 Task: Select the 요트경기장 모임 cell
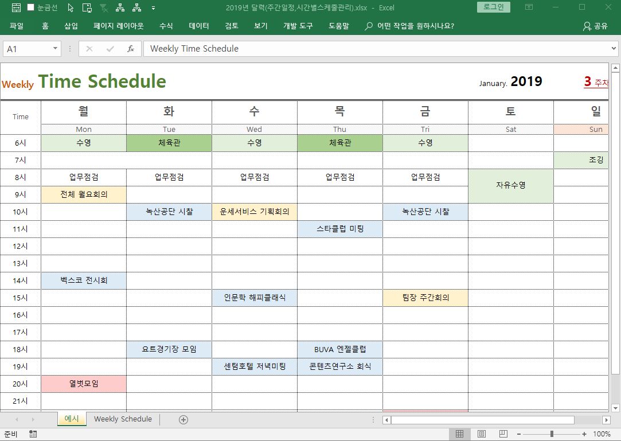[x=169, y=349]
